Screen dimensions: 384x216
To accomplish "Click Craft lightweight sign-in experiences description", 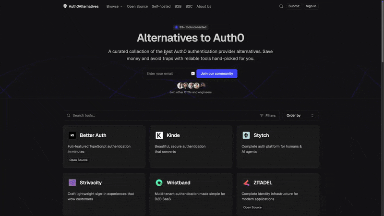I will (x=101, y=196).
